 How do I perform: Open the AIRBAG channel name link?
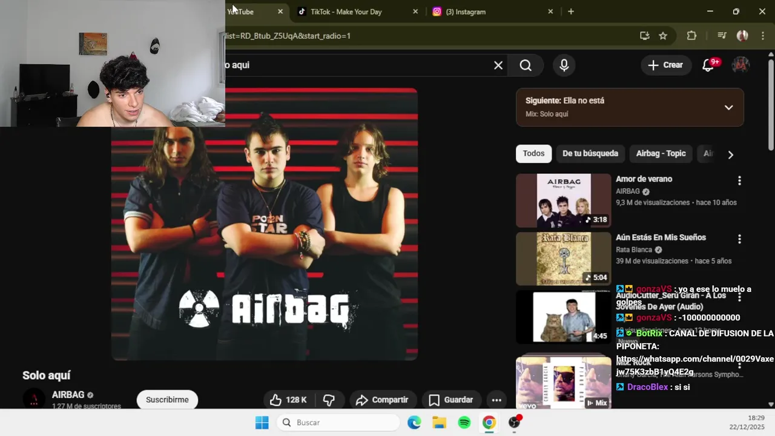pos(68,395)
